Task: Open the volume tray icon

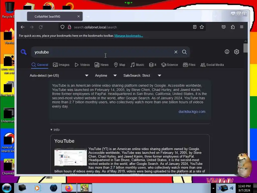Action: (232, 188)
